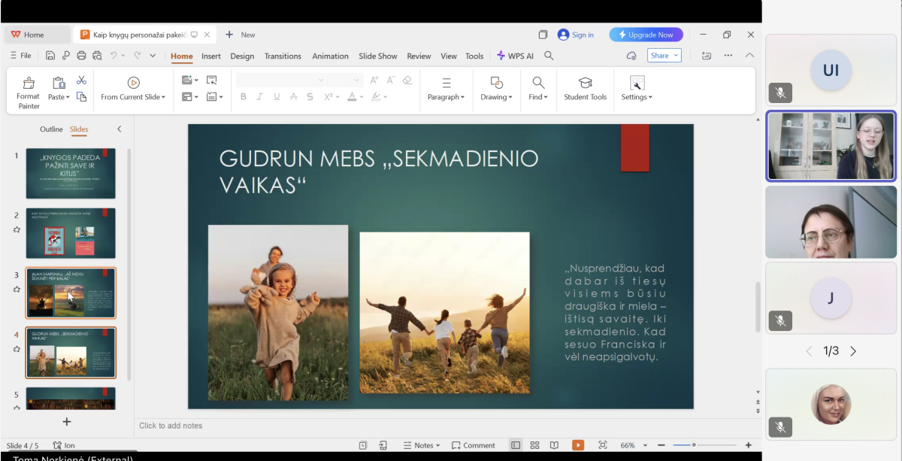
Task: Toggle Normal view in status bar
Action: click(x=516, y=445)
